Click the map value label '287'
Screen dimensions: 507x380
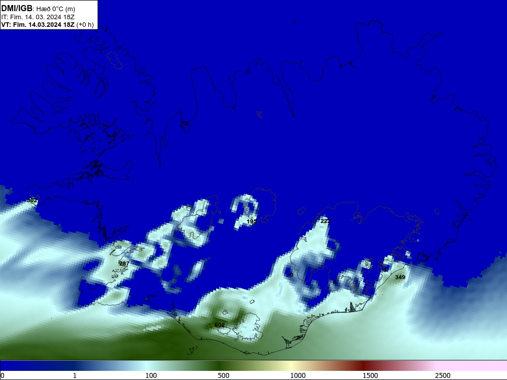pos(124,263)
